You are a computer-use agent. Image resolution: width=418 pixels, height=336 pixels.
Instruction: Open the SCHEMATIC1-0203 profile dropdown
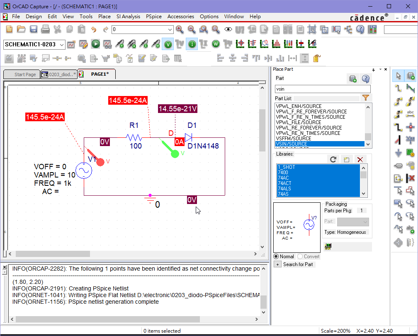(62, 44)
